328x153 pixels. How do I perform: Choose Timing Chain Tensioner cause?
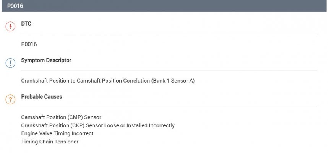tap(50, 142)
